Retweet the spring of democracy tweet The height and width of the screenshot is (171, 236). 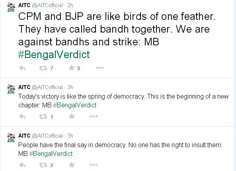coord(43,117)
